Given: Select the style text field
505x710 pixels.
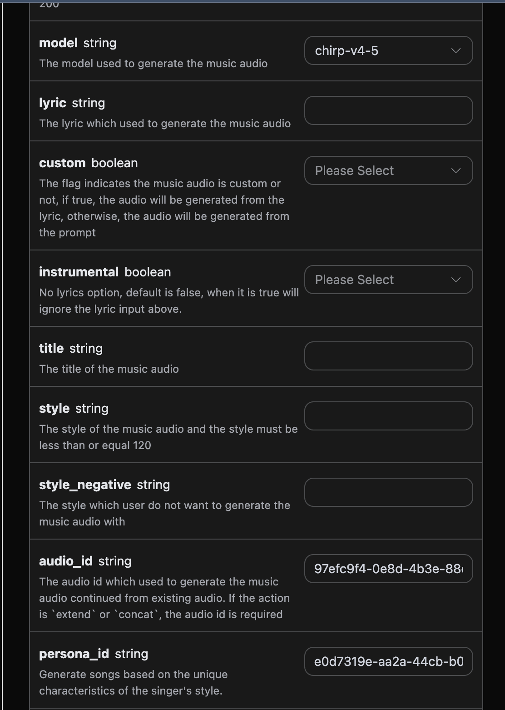Looking at the screenshot, I should (x=388, y=416).
